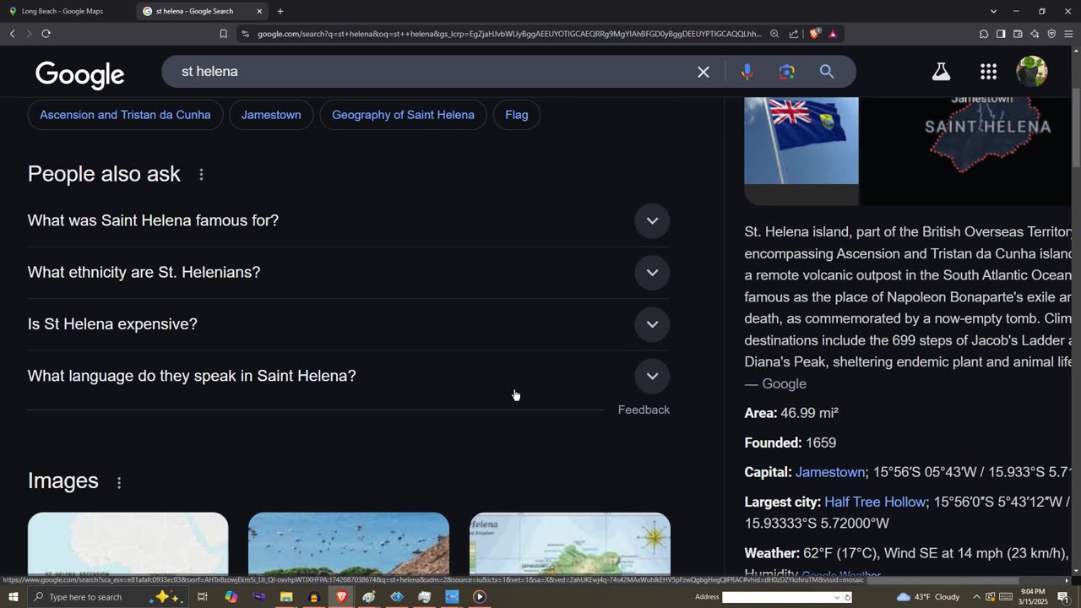Screen dimensions: 1081x608
Task: Click the Ascension and Tristan da Cunha chip
Action: pos(125,115)
